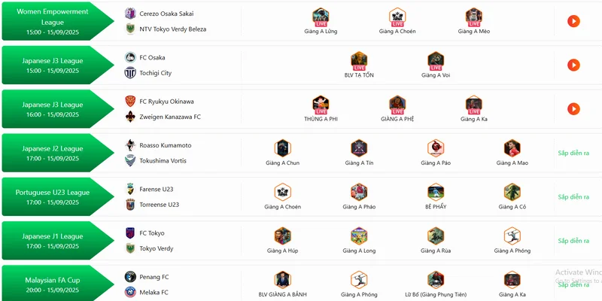This screenshot has width=602, height=301.
Task: Select Giàng A Long commentator avatar
Action: point(359,236)
